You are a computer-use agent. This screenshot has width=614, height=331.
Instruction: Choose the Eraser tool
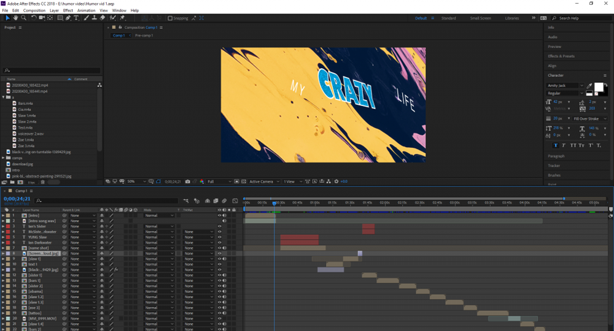click(103, 18)
